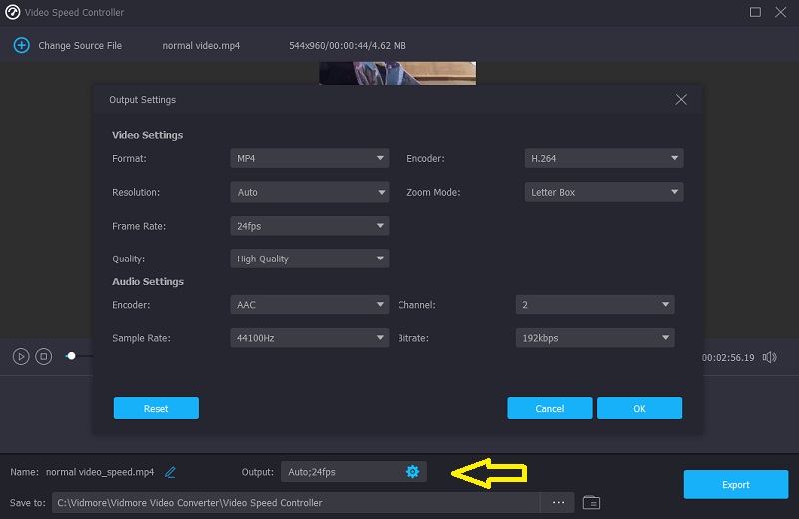
Task: Click the volume speaker icon
Action: click(x=769, y=357)
